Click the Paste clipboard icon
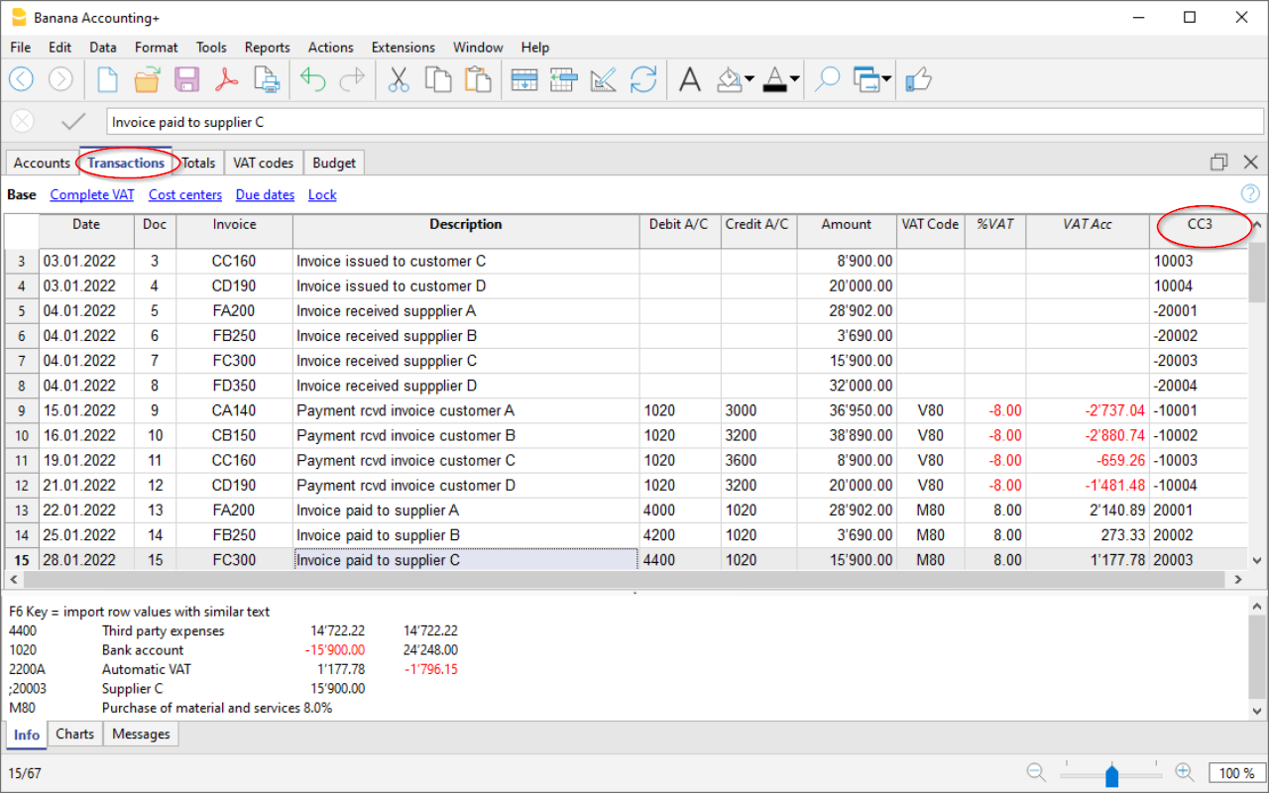 tap(478, 79)
